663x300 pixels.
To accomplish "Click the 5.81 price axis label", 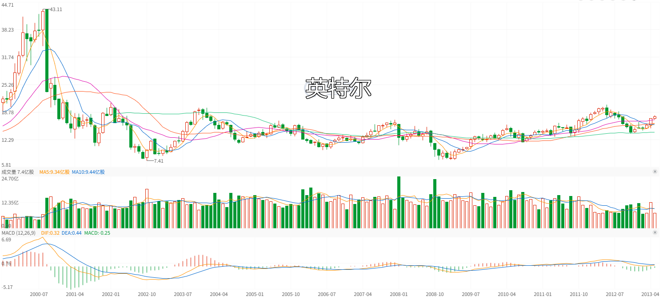I will pyautogui.click(x=6, y=165).
